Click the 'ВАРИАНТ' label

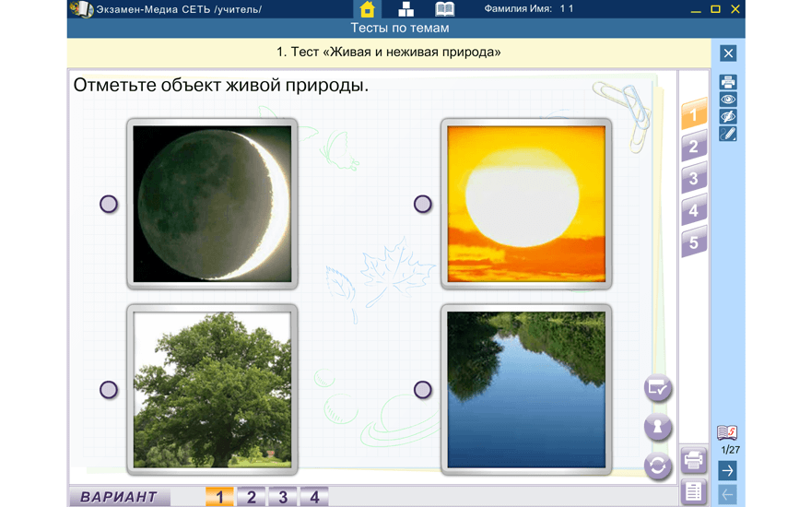pyautogui.click(x=120, y=497)
